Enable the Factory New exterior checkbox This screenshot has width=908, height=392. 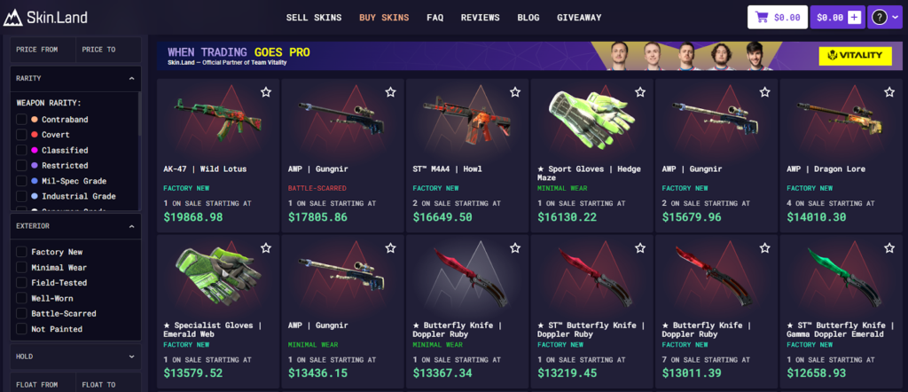(21, 252)
